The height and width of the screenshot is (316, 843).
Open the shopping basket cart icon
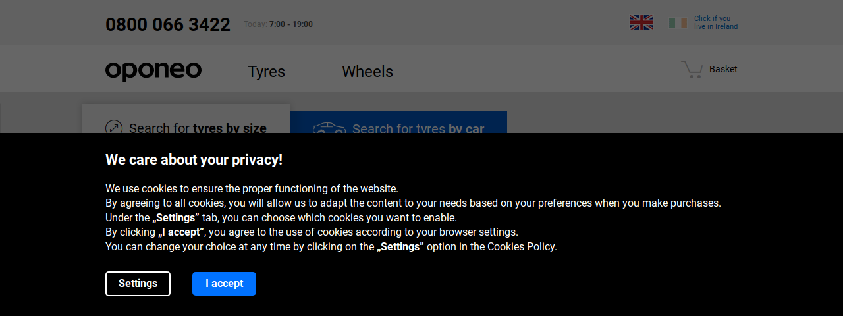click(692, 69)
